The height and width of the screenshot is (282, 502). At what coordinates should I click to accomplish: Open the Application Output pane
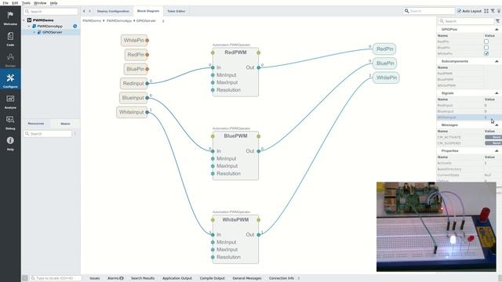pyautogui.click(x=177, y=278)
